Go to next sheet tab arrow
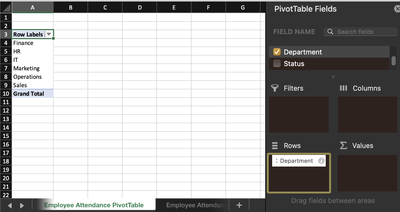Screen dimensions: 400x212 pyautogui.click(x=22, y=205)
